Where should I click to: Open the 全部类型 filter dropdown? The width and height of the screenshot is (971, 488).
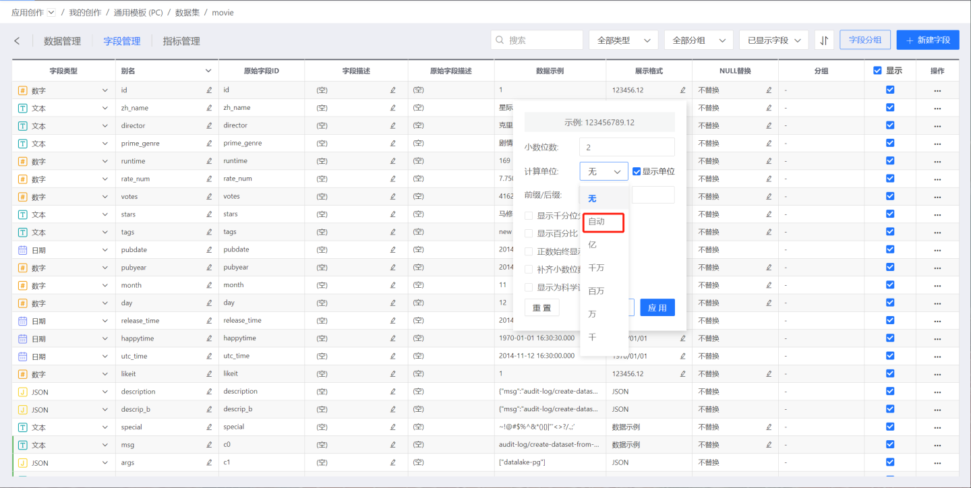click(x=623, y=40)
